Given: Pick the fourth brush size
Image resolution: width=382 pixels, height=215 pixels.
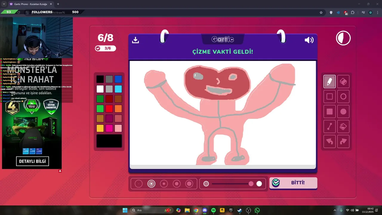Looking at the screenshot, I should click(177, 184).
